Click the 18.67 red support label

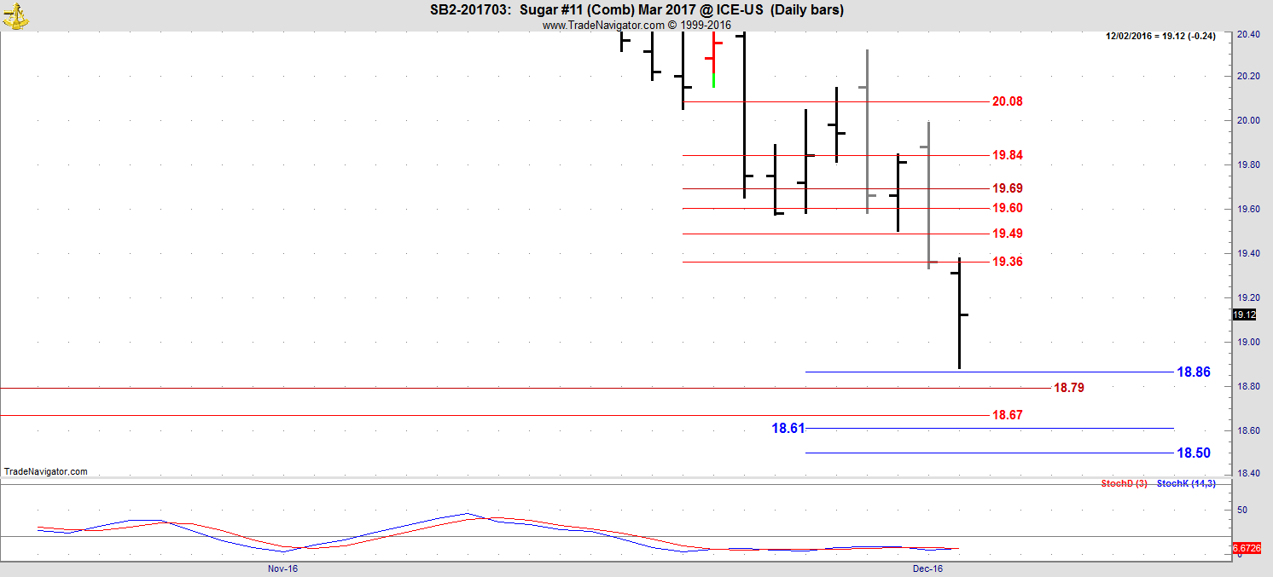click(x=1007, y=415)
